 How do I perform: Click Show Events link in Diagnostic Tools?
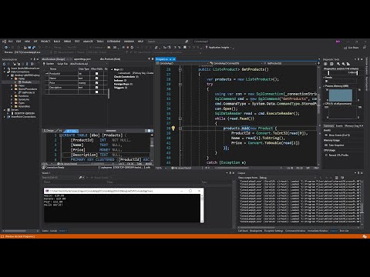[338, 135]
